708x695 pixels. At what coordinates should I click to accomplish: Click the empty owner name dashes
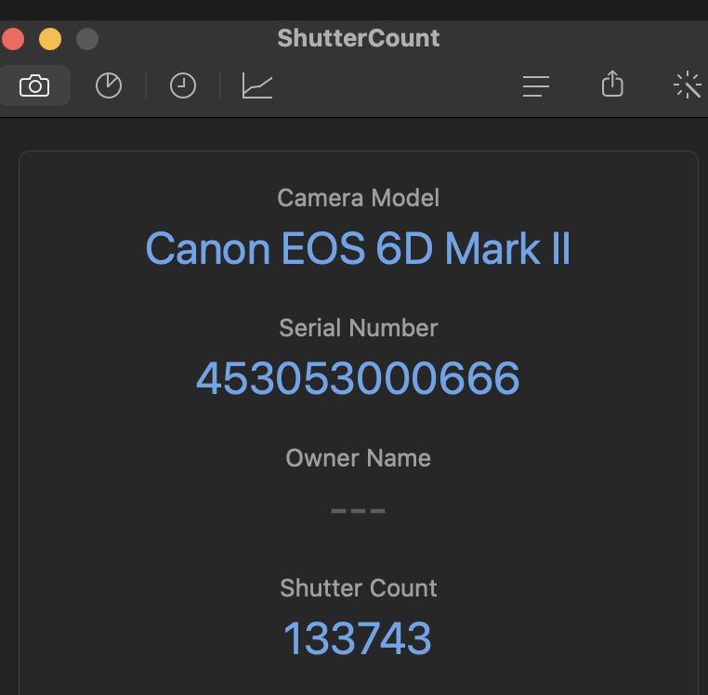point(358,511)
